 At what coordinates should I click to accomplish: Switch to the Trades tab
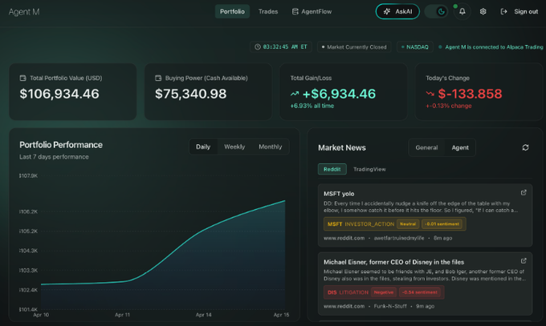(x=268, y=11)
